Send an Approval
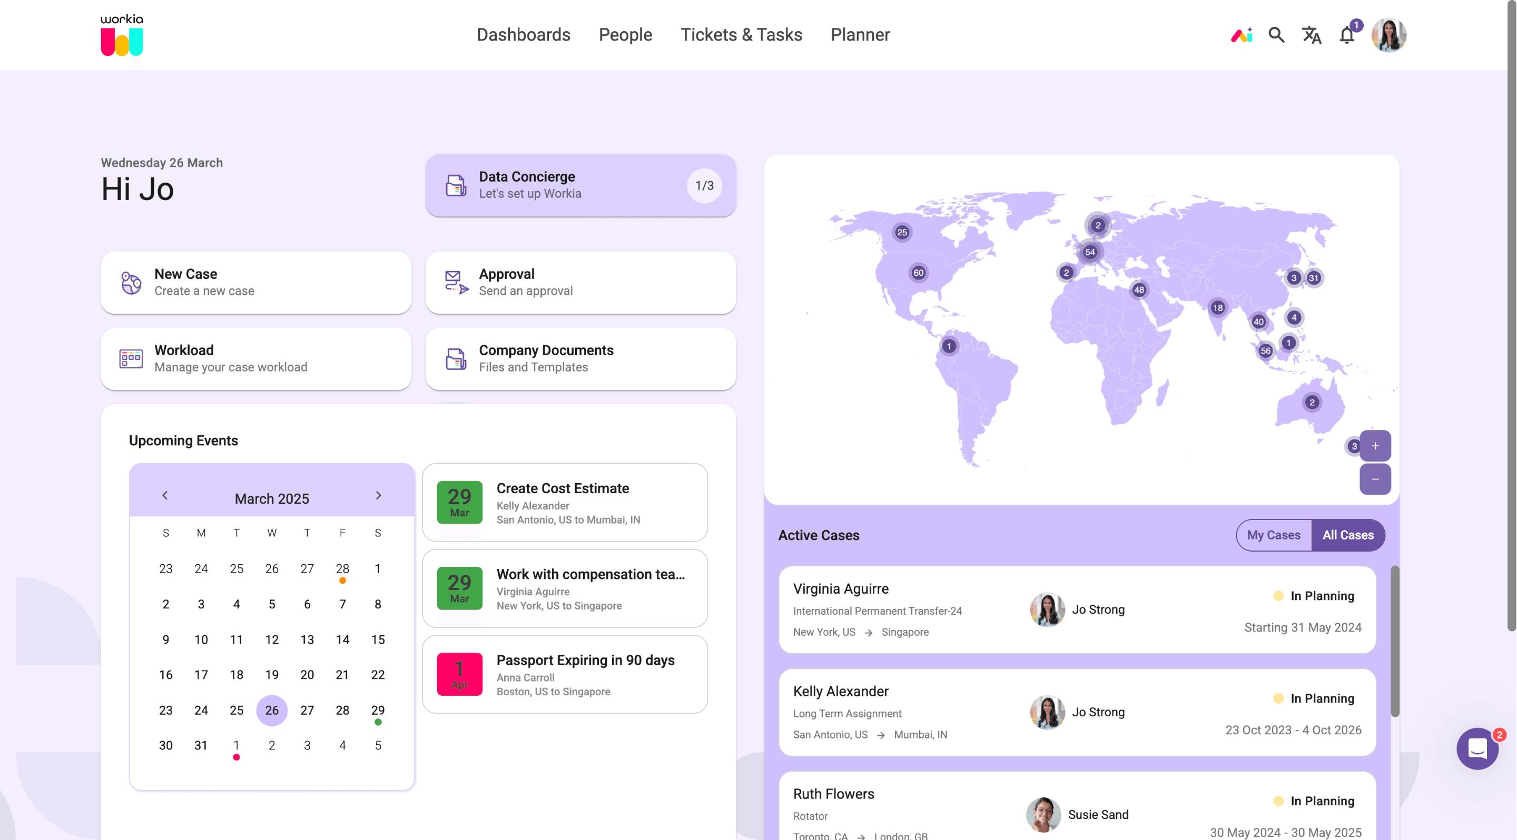 coord(580,282)
